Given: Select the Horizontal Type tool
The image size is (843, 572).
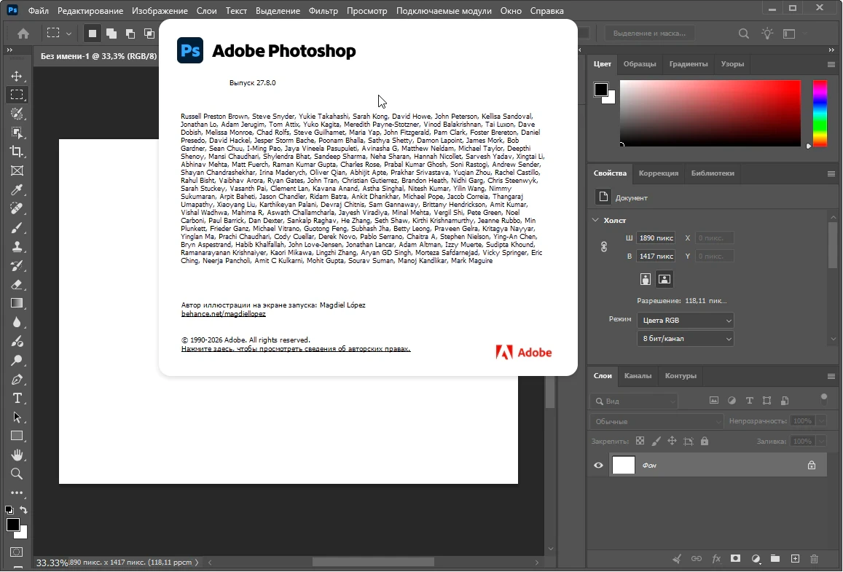Looking at the screenshot, I should (17, 399).
